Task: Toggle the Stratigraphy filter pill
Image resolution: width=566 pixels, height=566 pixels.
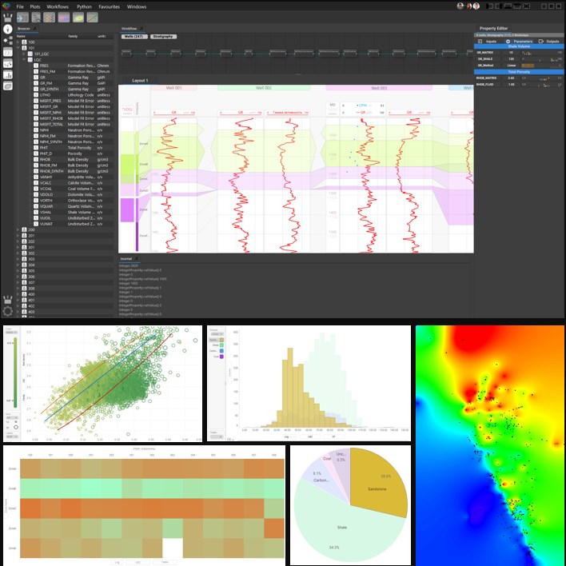Action: coord(164,36)
